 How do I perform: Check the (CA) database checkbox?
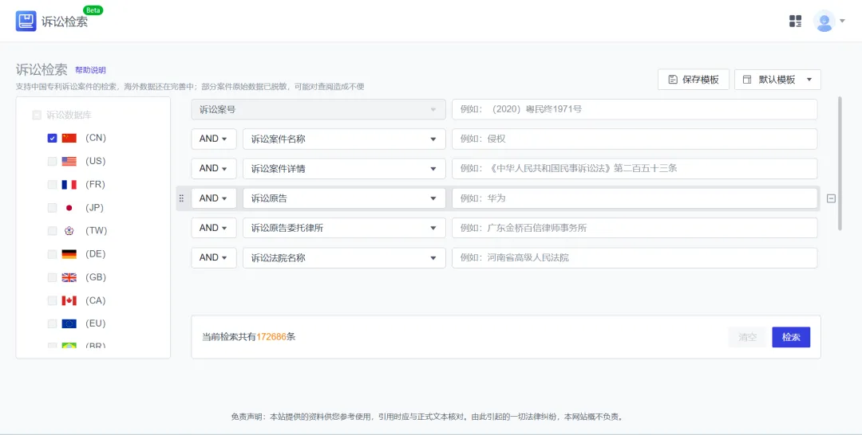coord(52,300)
